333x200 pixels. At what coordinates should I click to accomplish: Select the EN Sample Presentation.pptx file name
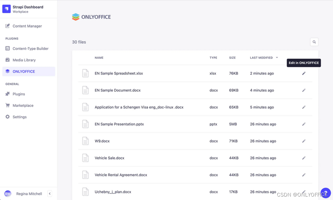[119, 124]
